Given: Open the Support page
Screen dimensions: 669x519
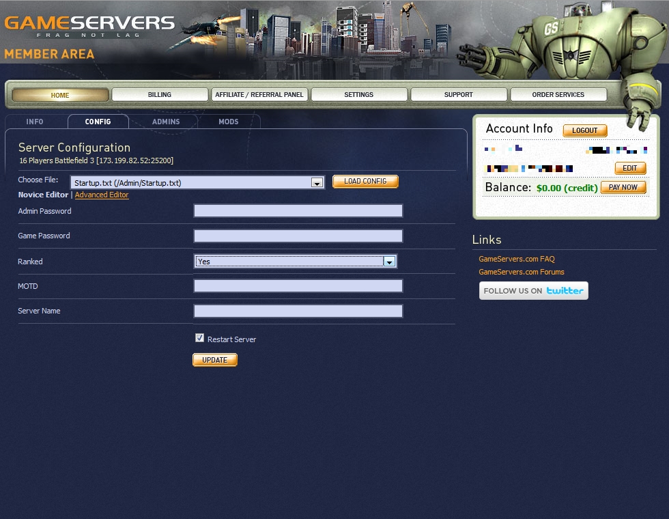Looking at the screenshot, I should tap(459, 94).
